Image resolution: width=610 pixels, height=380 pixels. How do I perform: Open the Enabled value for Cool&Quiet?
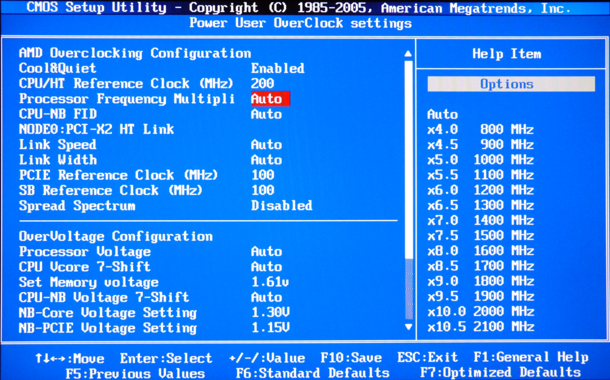pyautogui.click(x=278, y=69)
